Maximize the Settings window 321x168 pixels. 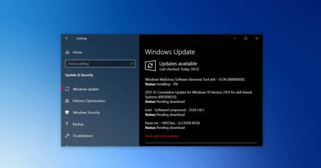point(246,38)
